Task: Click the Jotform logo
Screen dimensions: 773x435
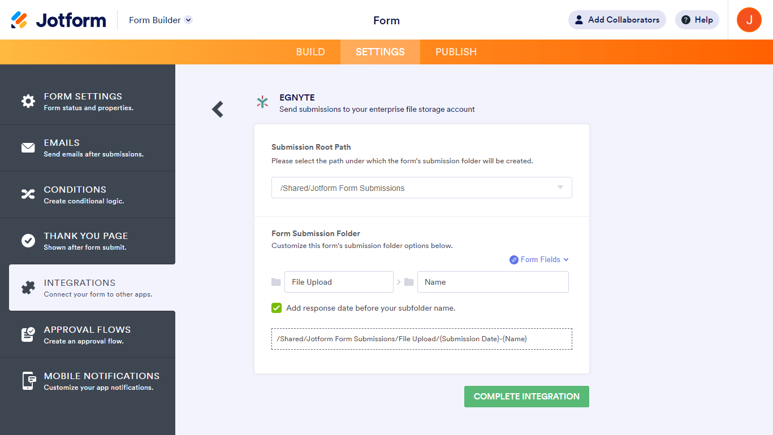Action: click(x=59, y=20)
